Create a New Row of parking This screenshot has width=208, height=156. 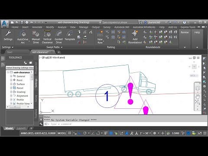(100, 37)
